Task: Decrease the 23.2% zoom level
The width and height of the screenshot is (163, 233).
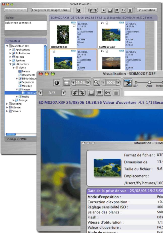Action: [x=73, y=83]
